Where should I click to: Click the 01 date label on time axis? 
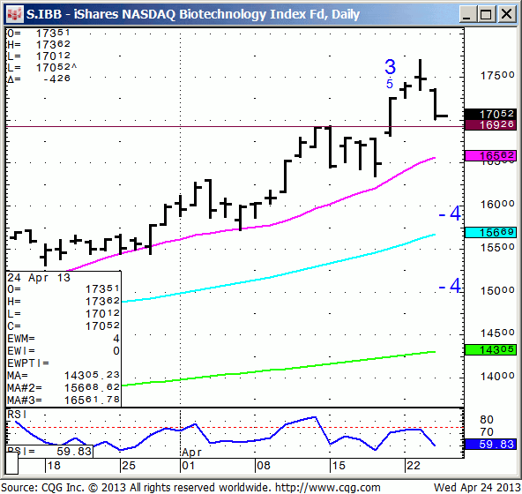[188, 466]
